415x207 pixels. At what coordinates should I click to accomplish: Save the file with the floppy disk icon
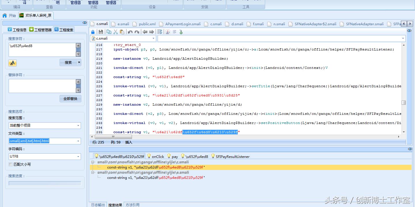click(x=101, y=32)
